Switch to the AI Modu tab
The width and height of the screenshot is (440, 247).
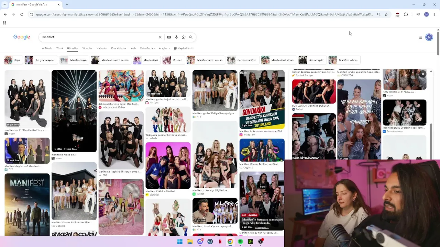pos(47,48)
